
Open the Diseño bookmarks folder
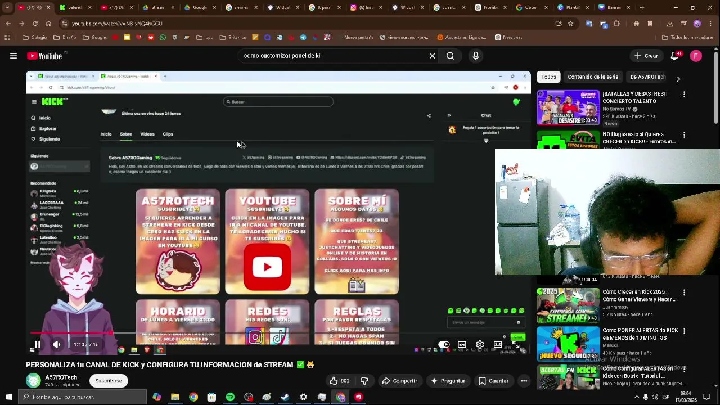65,38
